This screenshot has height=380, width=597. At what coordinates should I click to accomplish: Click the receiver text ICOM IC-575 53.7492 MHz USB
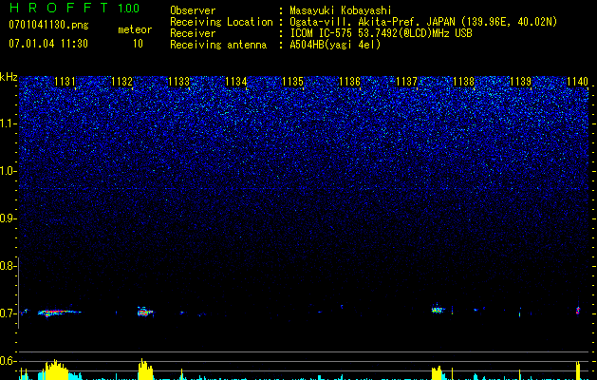coord(381,33)
